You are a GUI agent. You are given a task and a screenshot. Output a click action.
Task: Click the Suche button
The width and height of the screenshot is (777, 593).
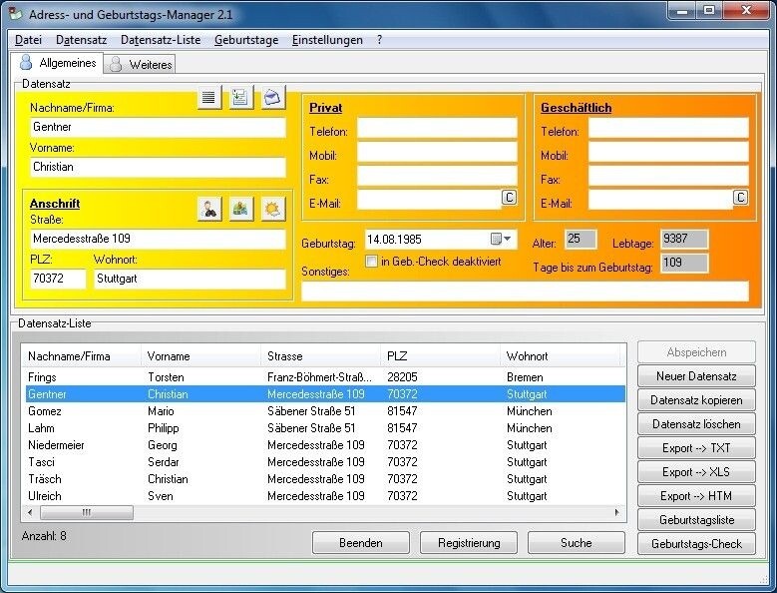[x=577, y=543]
